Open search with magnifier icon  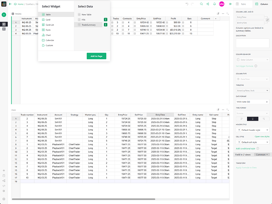pyautogui.click(x=201, y=4)
